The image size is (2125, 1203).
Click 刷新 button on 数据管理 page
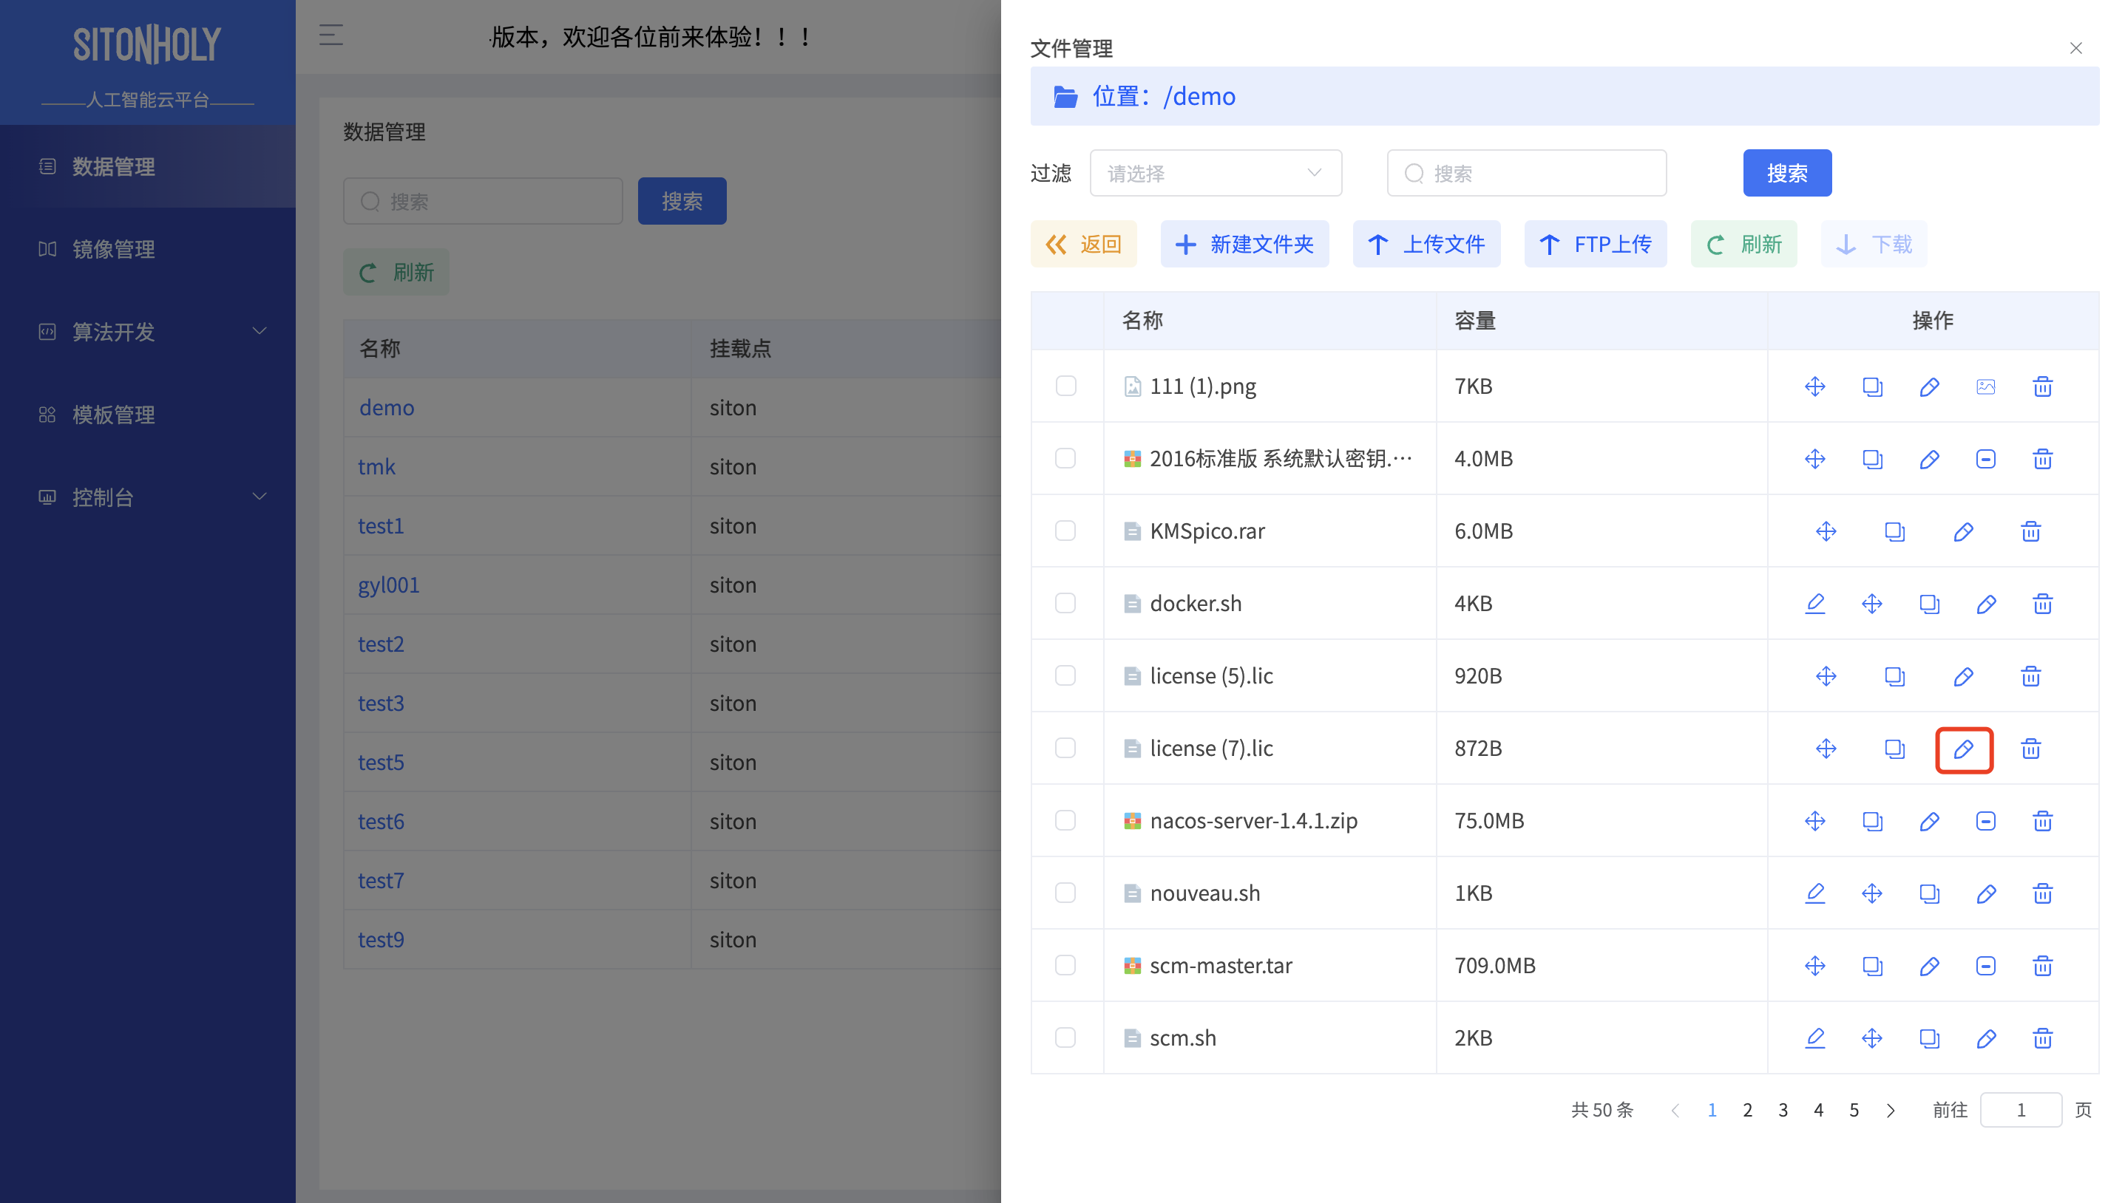click(x=396, y=272)
